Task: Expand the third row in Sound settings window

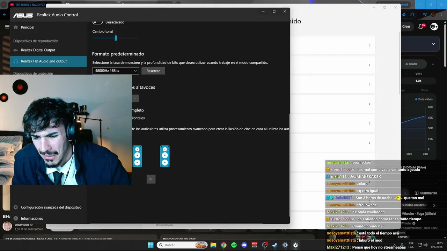Action: pyautogui.click(x=369, y=84)
